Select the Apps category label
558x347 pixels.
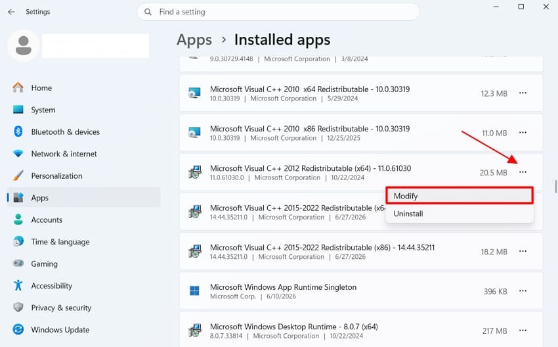(x=39, y=198)
